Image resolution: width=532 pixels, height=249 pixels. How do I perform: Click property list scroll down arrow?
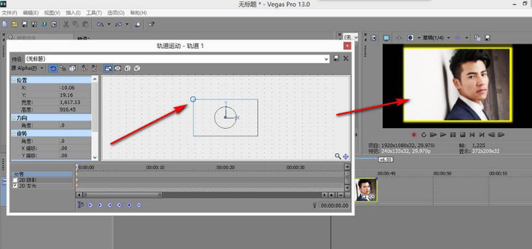[x=95, y=158]
